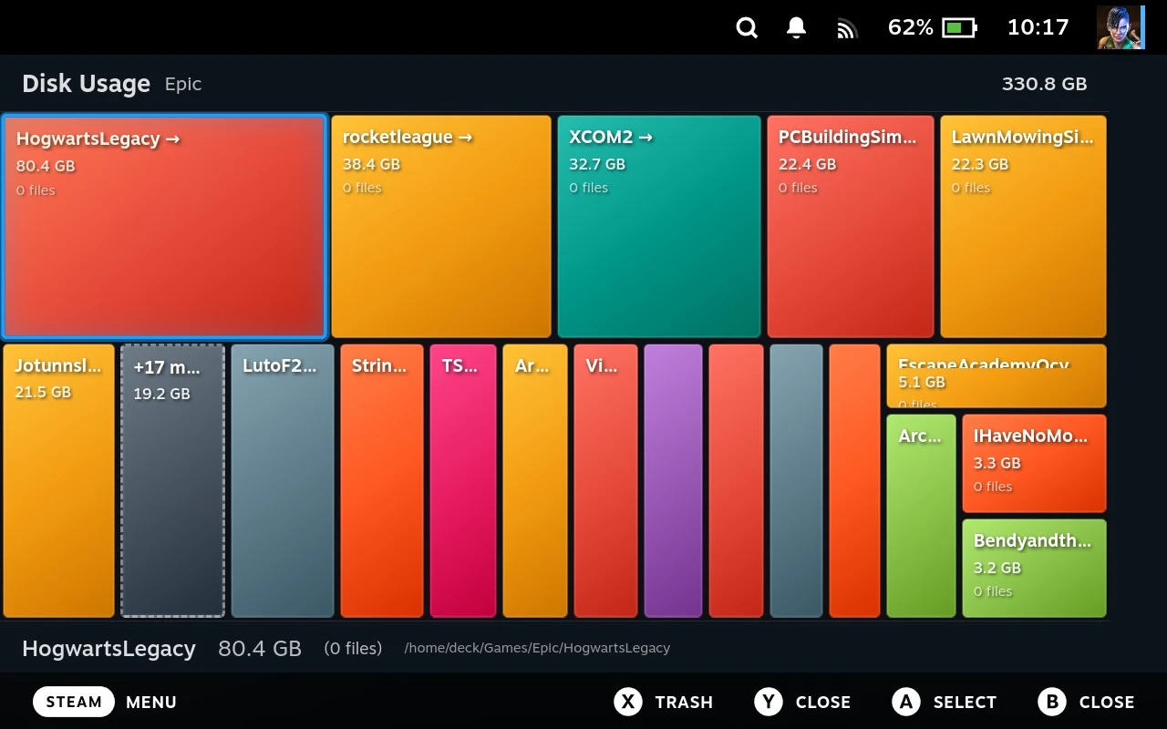Select the Jotunnsl tile of 21.5 GB

(x=59, y=481)
